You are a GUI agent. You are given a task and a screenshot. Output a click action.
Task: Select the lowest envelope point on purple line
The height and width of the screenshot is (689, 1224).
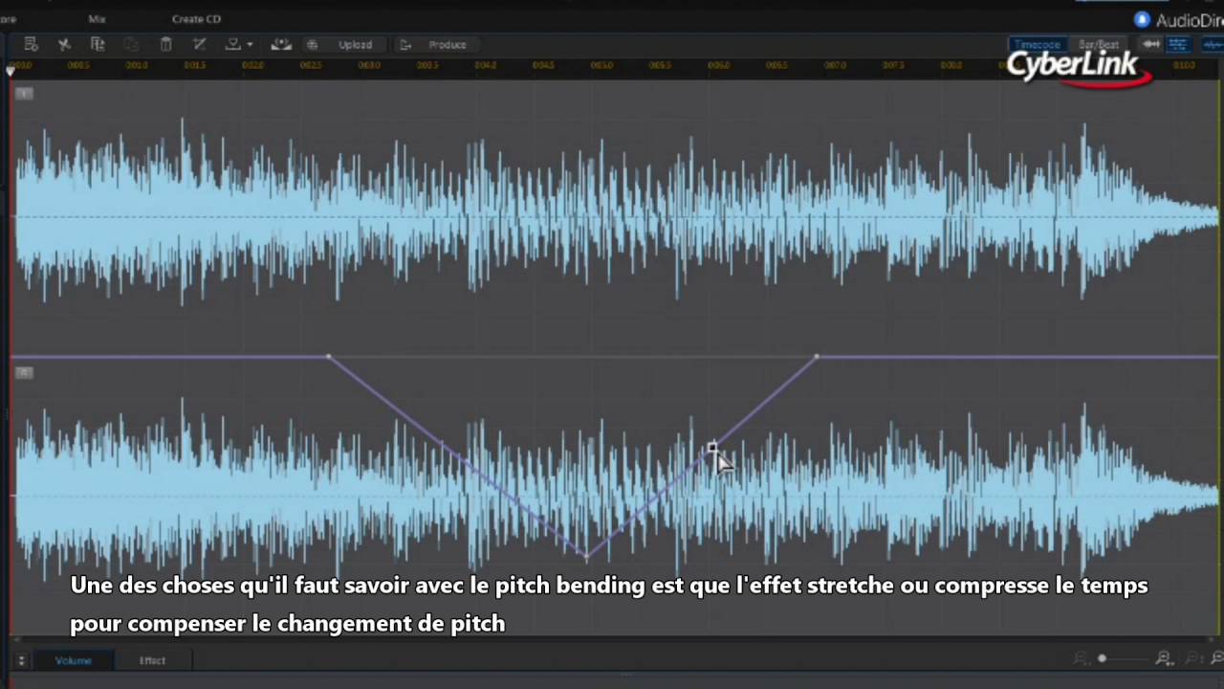(586, 554)
